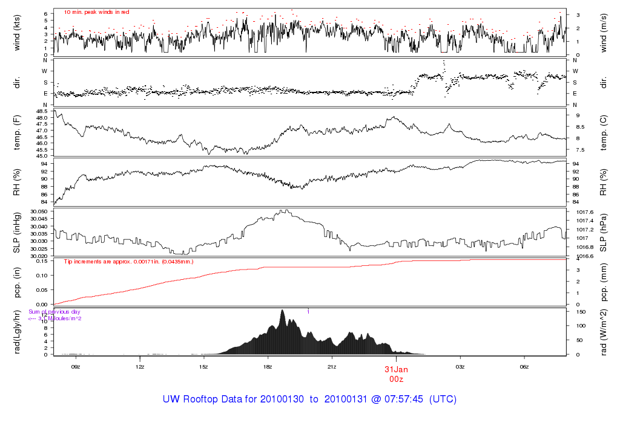This screenshot has height=423, width=620.
Task: Click the 'rad(Lgly/hr)' axis label
Action: [16, 332]
